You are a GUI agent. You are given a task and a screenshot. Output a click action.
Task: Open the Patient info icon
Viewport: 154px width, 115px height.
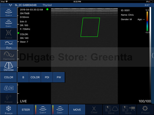click(x=8, y=99)
